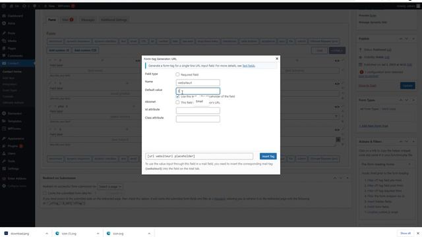Screen dimensions: 422x237
Task: Click the WordPress logo in admin bar
Action: tap(4, 6)
